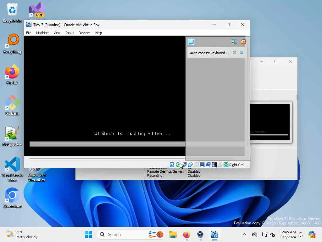322x242 pixels.
Task: Click the V virtualization features indicator
Action: tap(214, 164)
